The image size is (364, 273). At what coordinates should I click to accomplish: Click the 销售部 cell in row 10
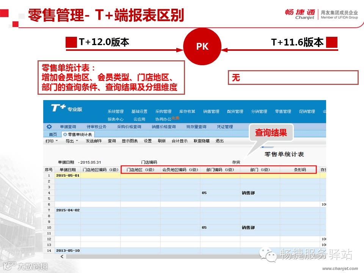[x=260, y=227]
